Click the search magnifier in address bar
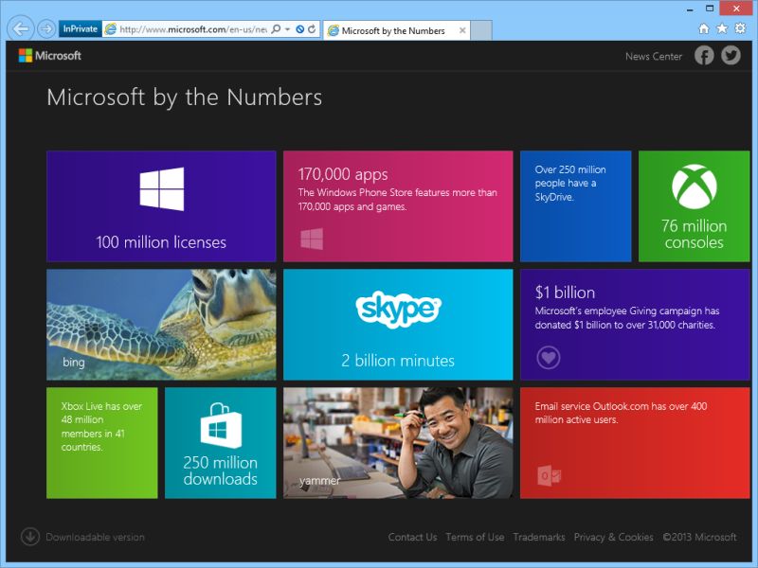The width and height of the screenshot is (758, 568). click(x=276, y=29)
